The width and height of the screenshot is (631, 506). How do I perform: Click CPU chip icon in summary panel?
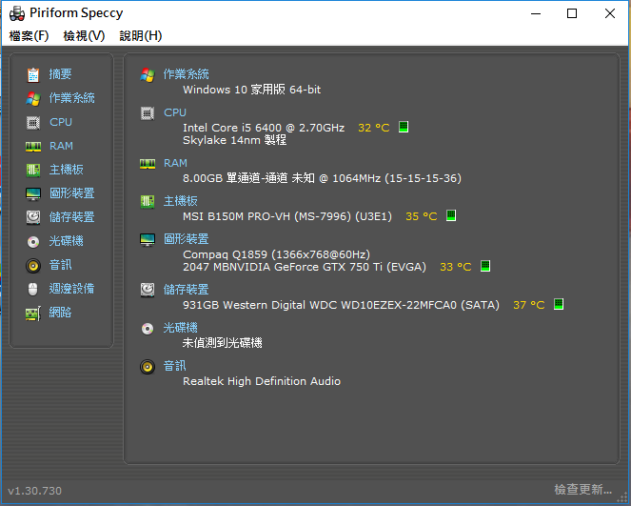coord(148,113)
